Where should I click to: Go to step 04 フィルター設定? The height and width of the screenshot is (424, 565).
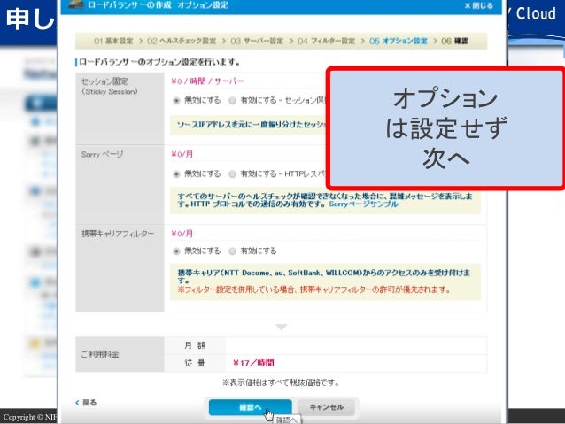pyautogui.click(x=327, y=41)
